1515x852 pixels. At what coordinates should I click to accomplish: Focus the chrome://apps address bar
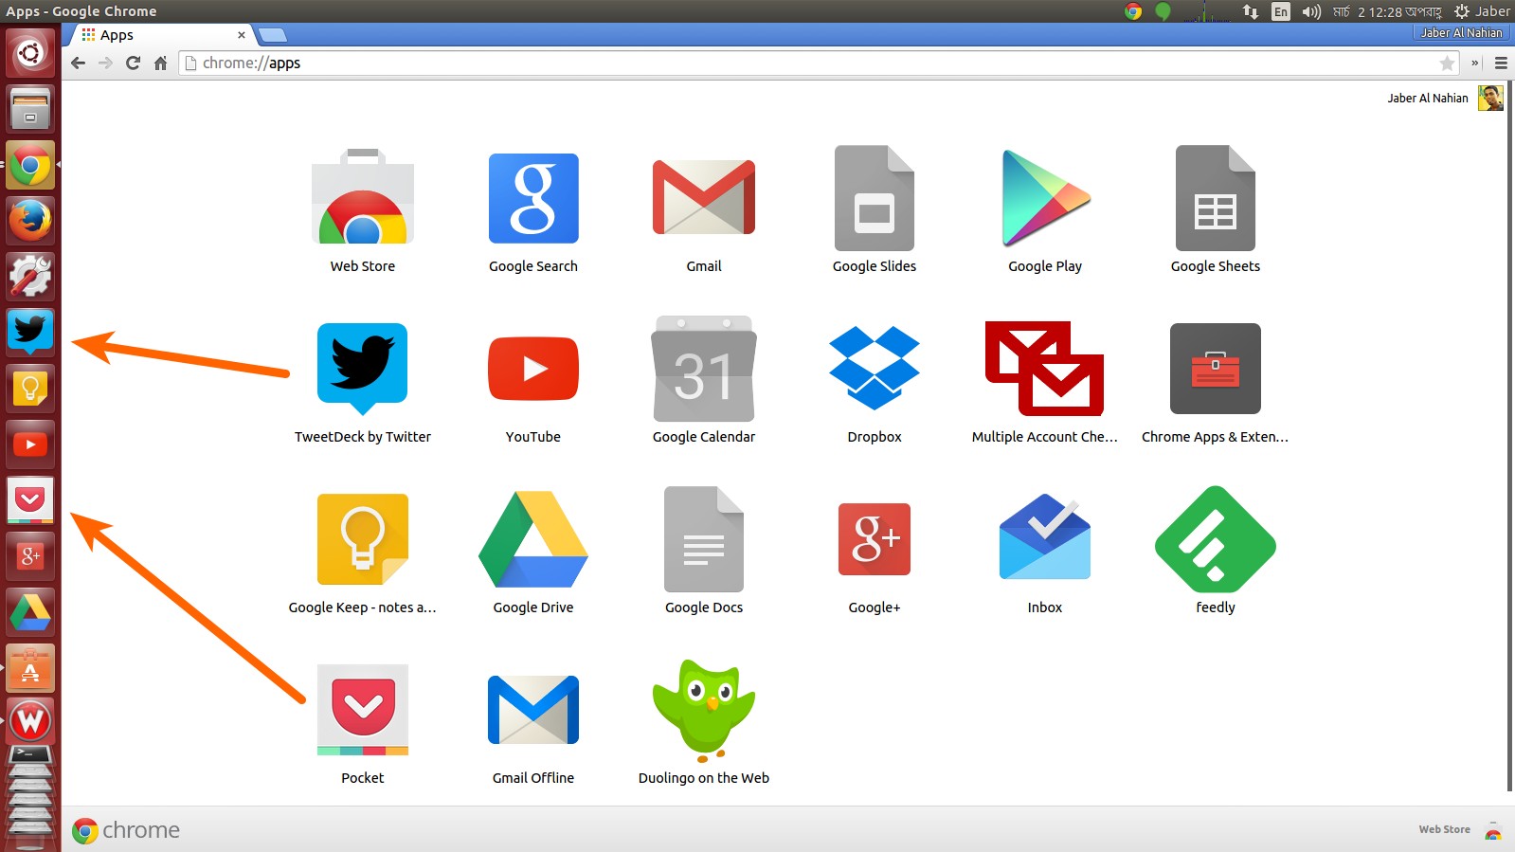pos(818,63)
